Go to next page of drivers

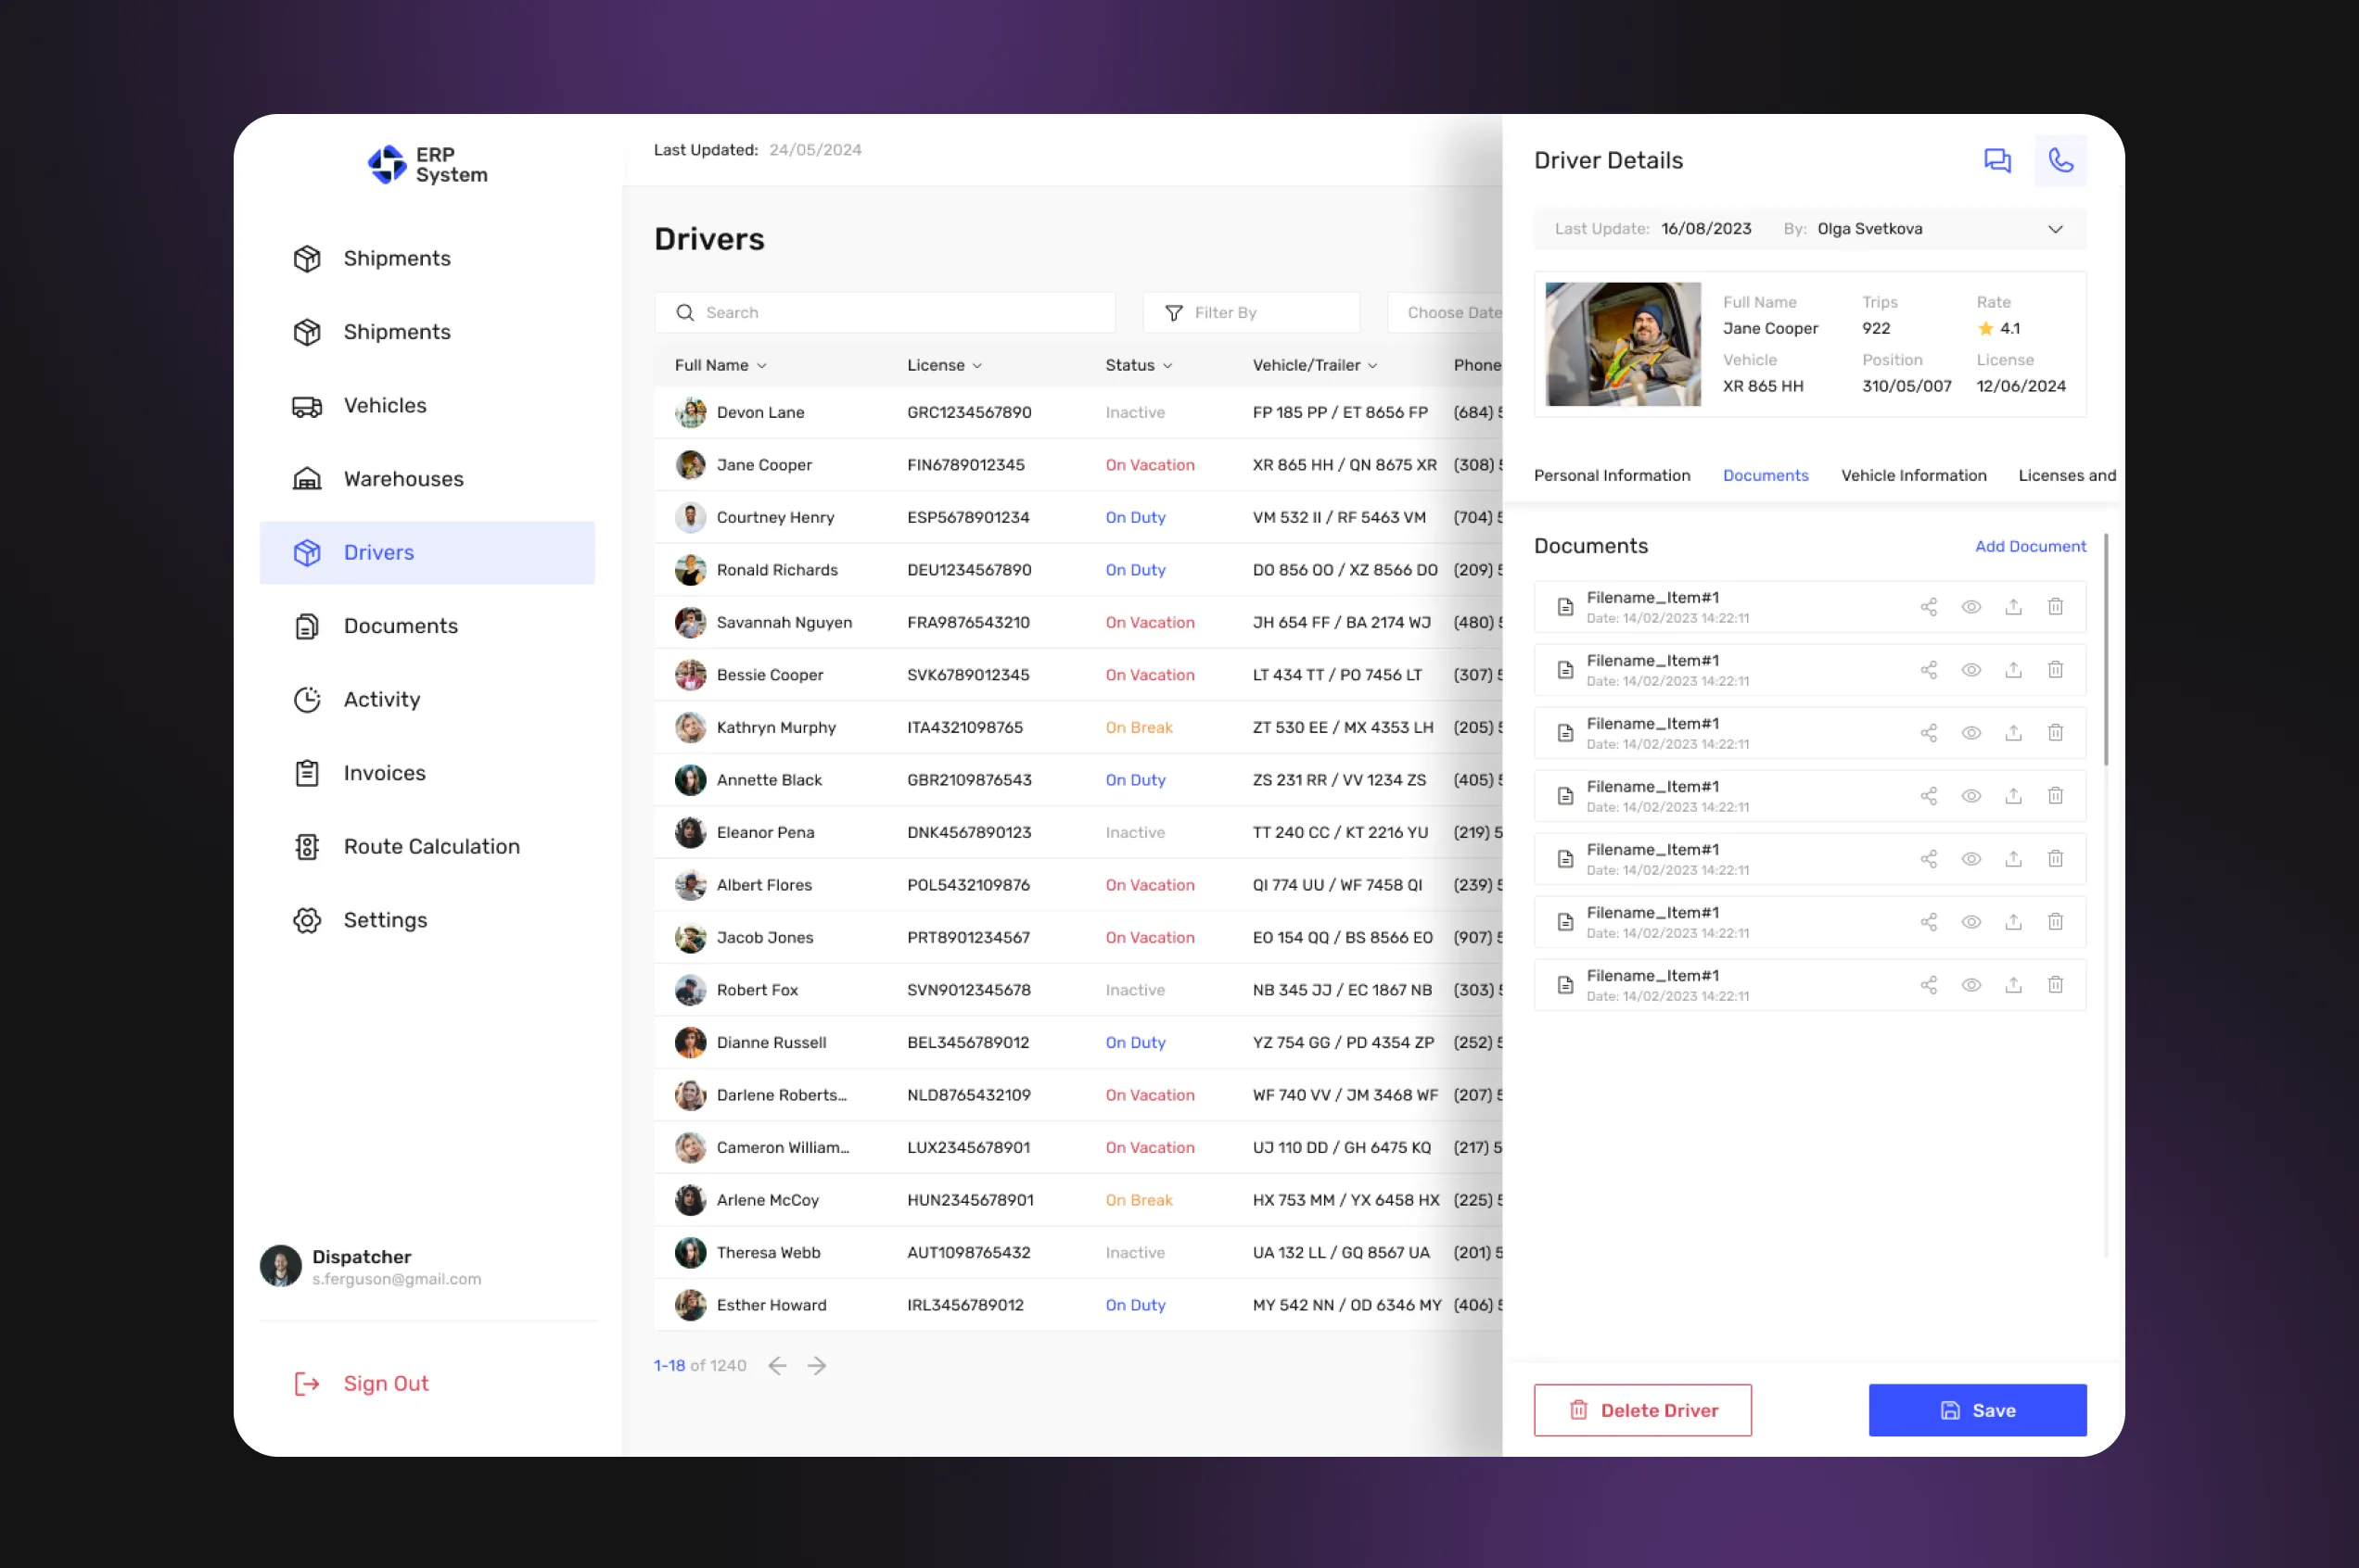point(816,1366)
